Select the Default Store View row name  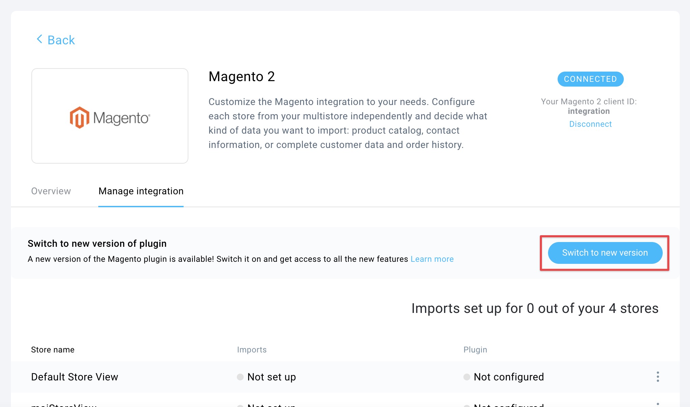pos(74,377)
